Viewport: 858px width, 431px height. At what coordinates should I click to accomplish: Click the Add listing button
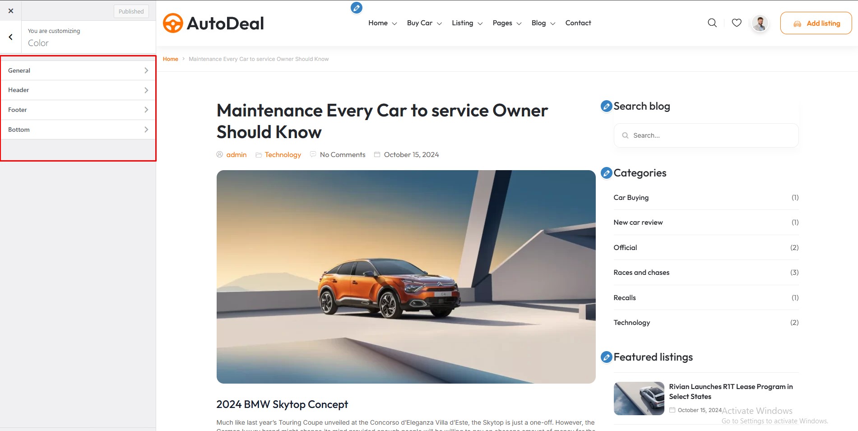pos(816,23)
